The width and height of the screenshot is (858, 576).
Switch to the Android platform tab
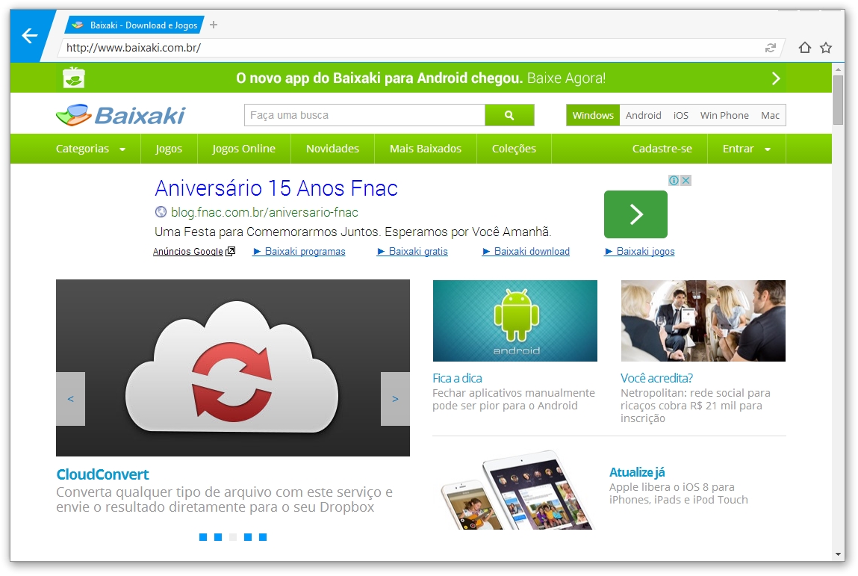click(644, 115)
